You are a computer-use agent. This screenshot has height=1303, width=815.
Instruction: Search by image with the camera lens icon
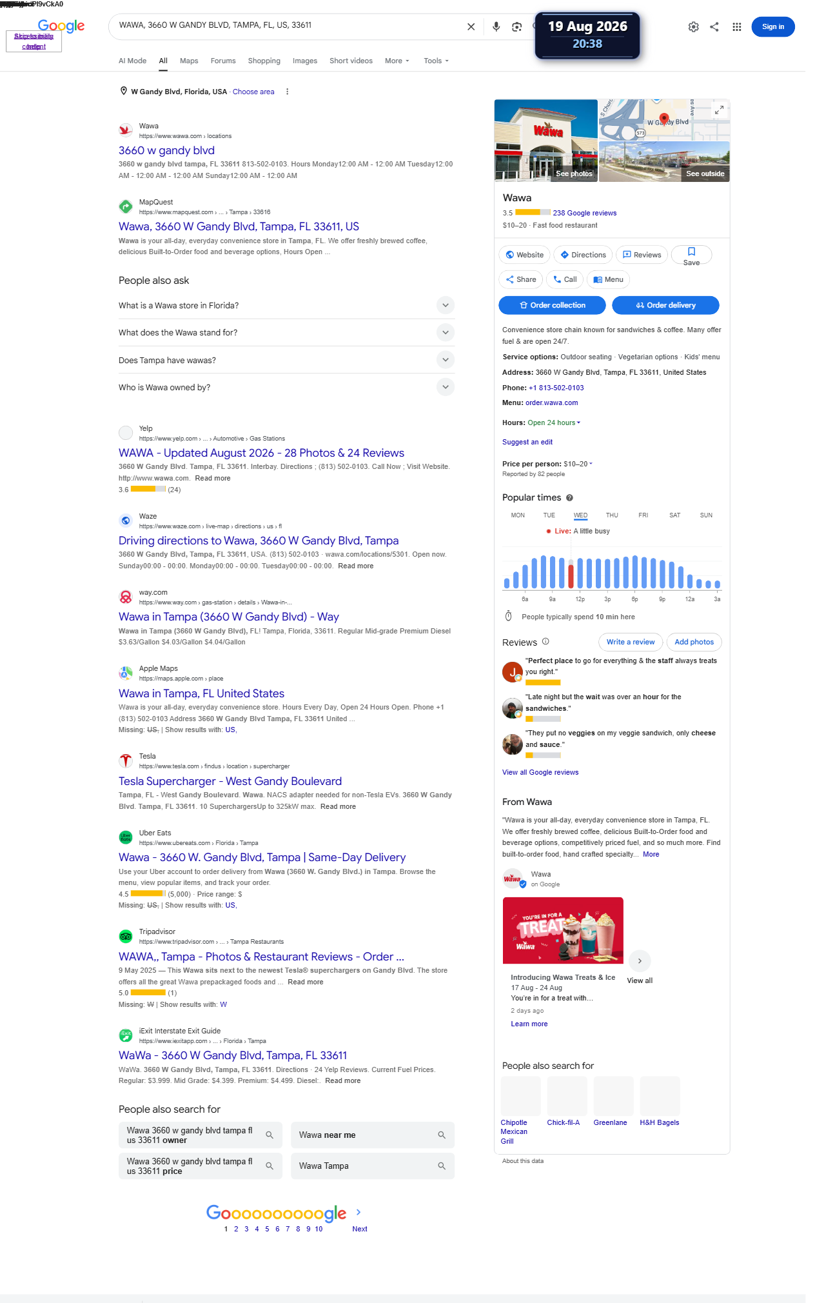(x=516, y=26)
